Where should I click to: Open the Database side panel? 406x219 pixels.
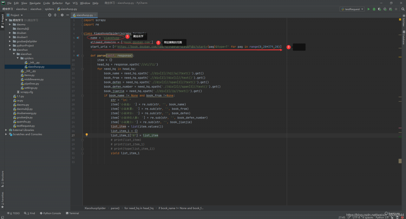point(403,37)
